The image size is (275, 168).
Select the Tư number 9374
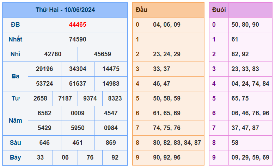click(90, 98)
